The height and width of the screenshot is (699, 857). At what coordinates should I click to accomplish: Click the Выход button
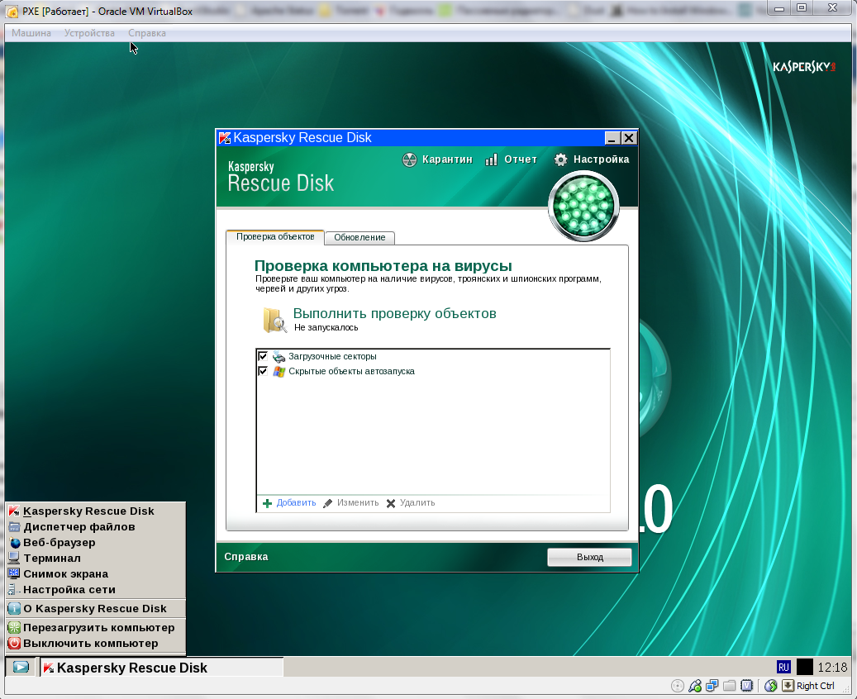[590, 557]
